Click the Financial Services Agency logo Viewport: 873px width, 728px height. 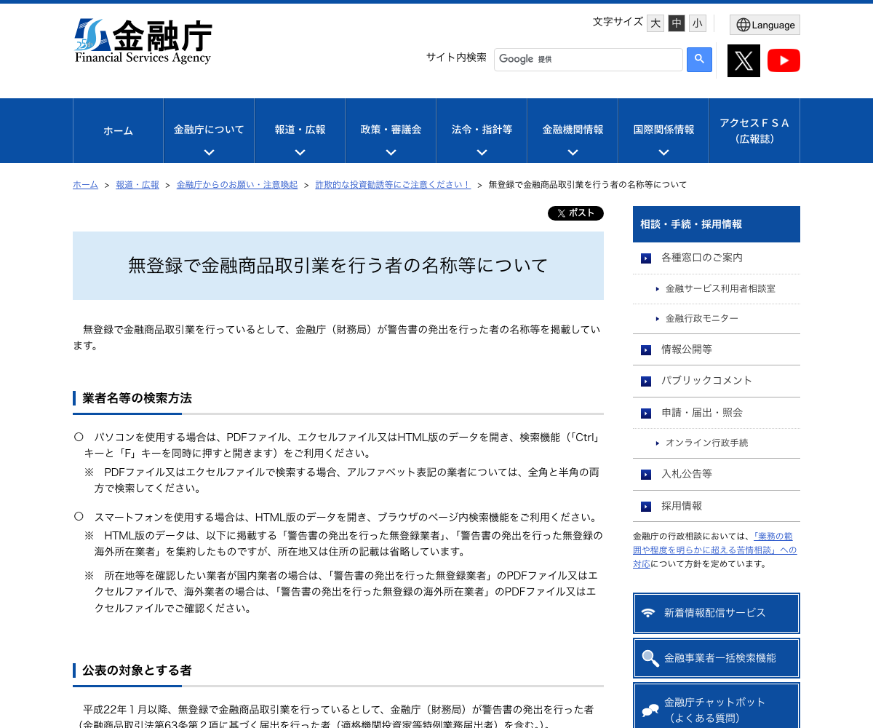click(x=143, y=41)
